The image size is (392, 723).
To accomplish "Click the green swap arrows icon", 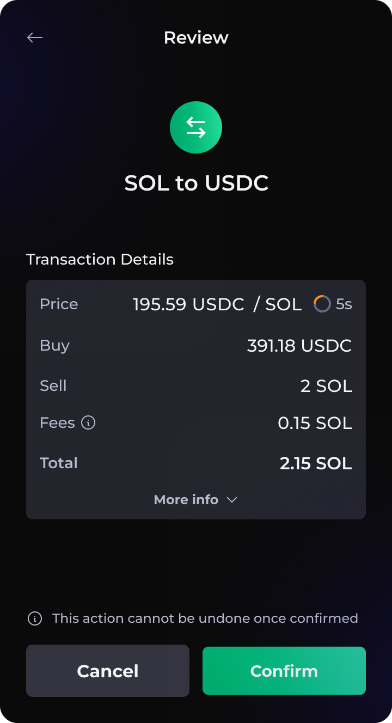I will pyautogui.click(x=196, y=127).
